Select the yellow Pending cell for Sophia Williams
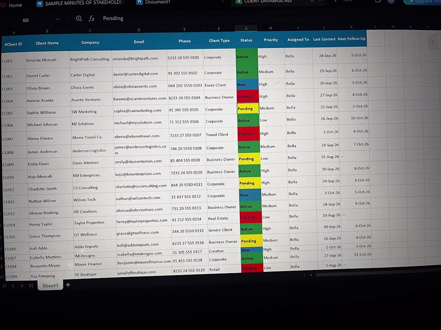The image size is (441, 330). click(x=248, y=108)
